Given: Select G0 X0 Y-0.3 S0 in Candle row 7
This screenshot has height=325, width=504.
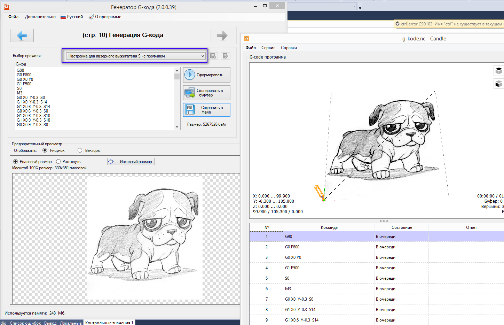Looking at the screenshot, I should [x=329, y=299].
